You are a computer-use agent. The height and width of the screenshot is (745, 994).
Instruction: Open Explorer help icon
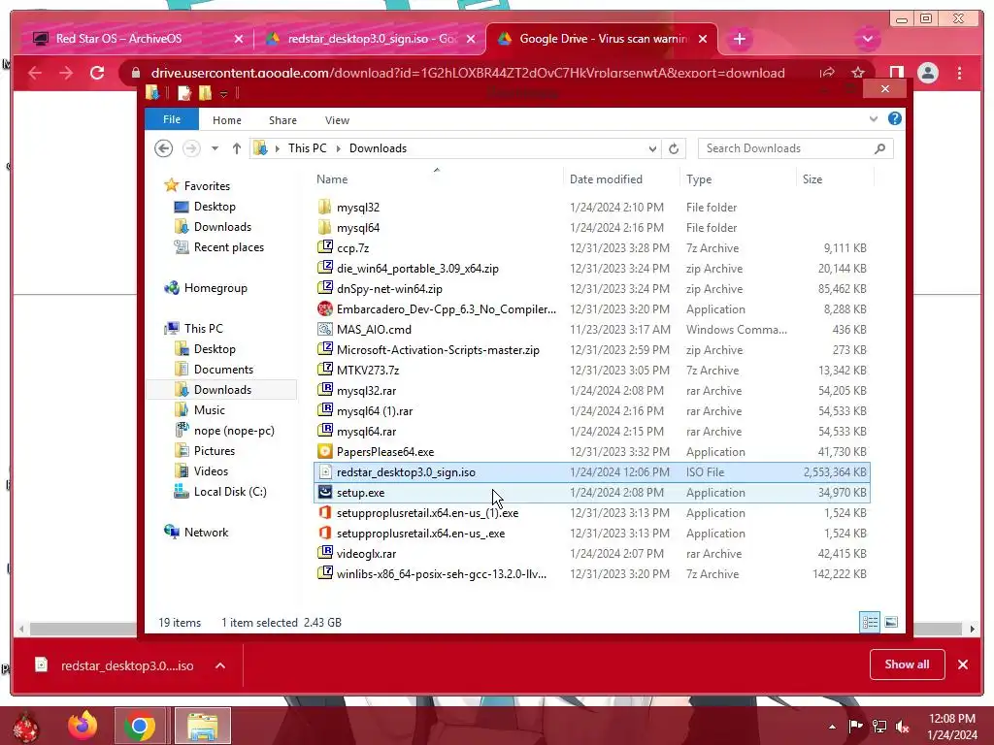click(x=894, y=118)
